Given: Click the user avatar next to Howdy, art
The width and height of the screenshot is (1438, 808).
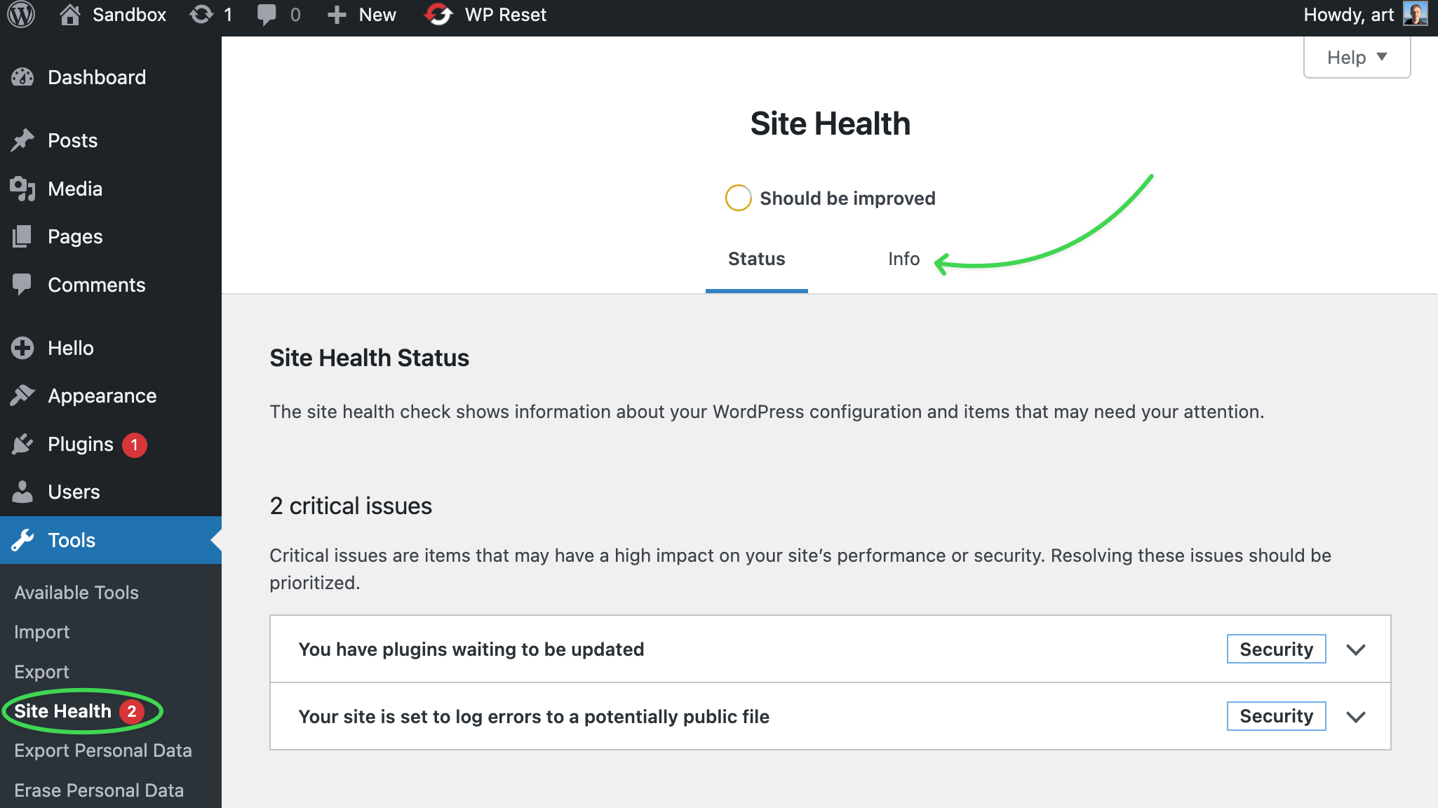Looking at the screenshot, I should (1414, 14).
